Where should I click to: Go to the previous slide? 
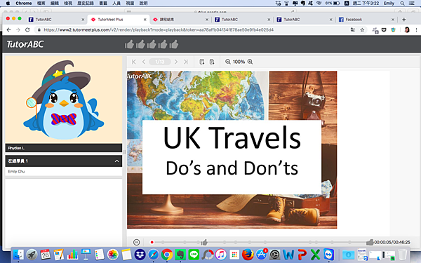[144, 62]
